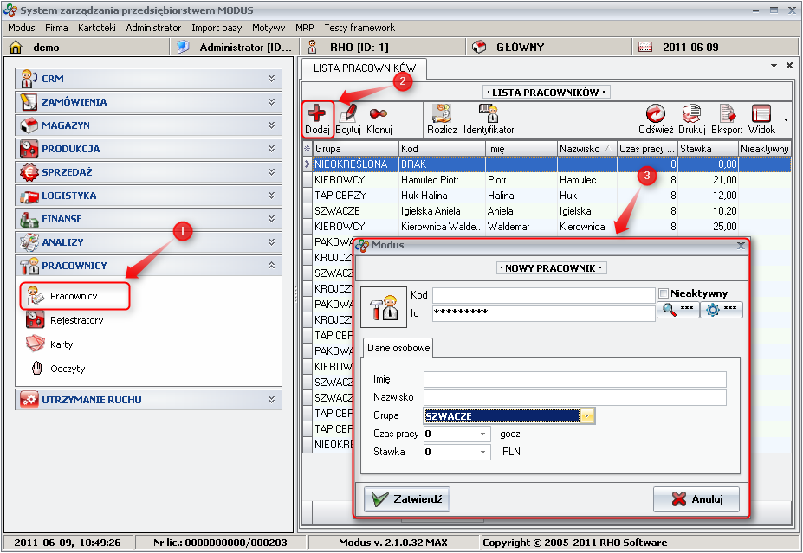
Task: Open the Stawka dropdown arrow
Action: 482,452
